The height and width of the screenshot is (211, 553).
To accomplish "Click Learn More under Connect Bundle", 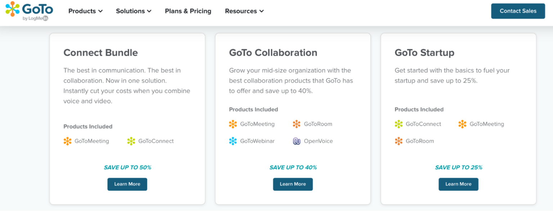I will [127, 184].
